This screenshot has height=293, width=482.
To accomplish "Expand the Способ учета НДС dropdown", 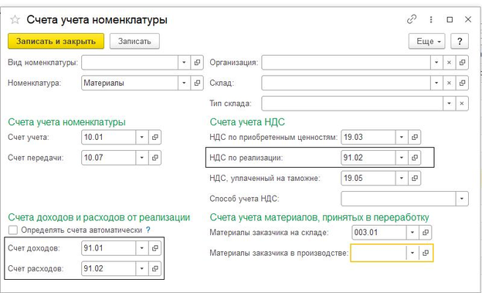I will click(x=462, y=199).
